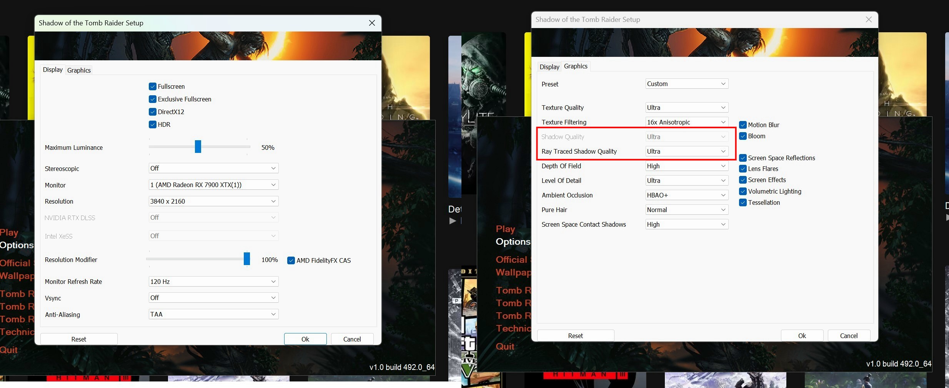Toggle the HDR checkbox
Screen dimensions: 949x388
click(153, 124)
